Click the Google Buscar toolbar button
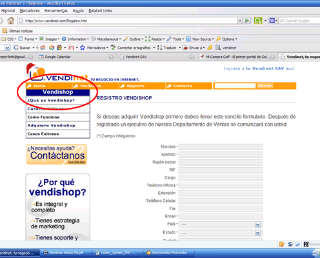The height and width of the screenshot is (258, 320). click(22, 48)
